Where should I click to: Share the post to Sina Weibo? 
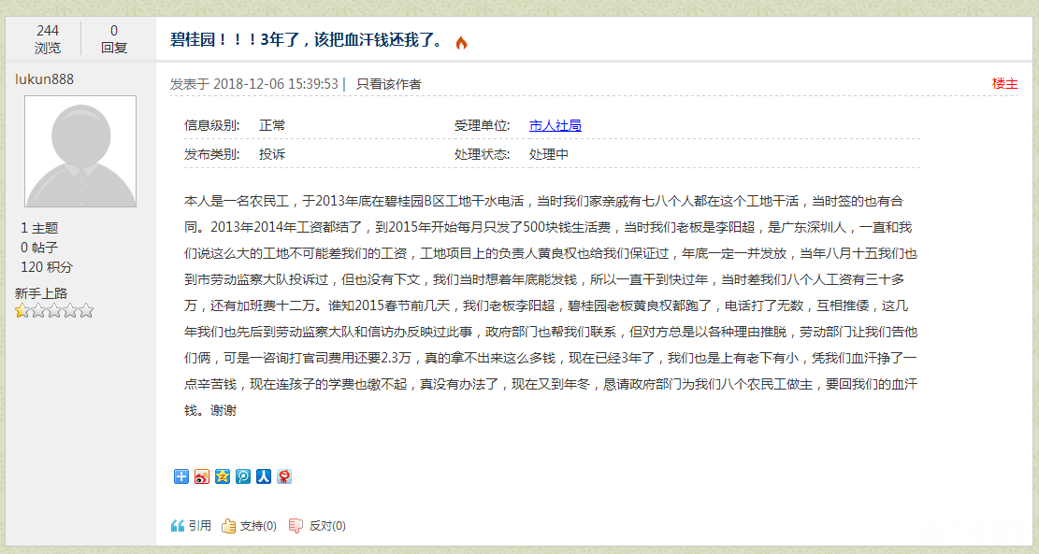pyautogui.click(x=201, y=476)
